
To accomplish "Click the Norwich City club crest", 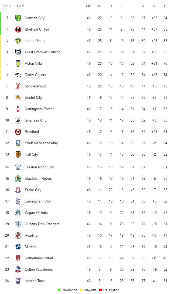I will pyautogui.click(x=18, y=18).
